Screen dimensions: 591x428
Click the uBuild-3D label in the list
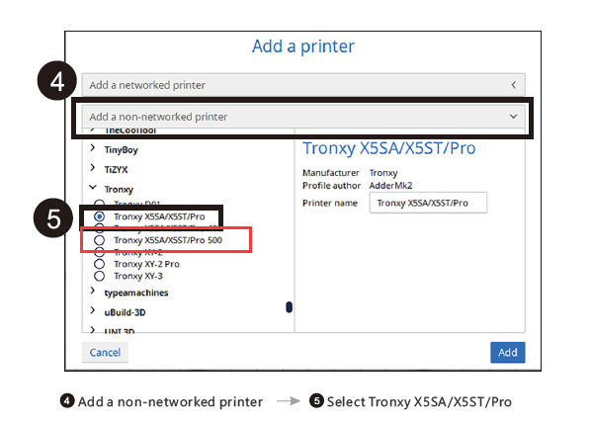pyautogui.click(x=125, y=312)
